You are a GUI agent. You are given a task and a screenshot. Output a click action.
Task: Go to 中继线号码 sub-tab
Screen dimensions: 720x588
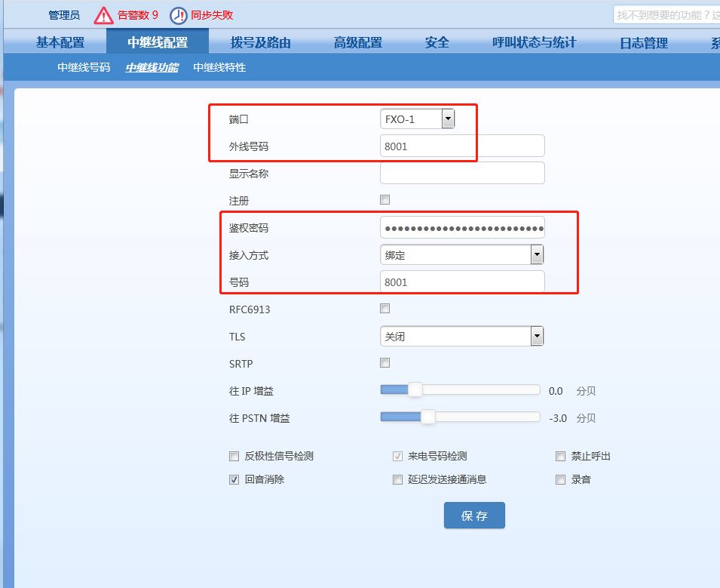pos(84,67)
